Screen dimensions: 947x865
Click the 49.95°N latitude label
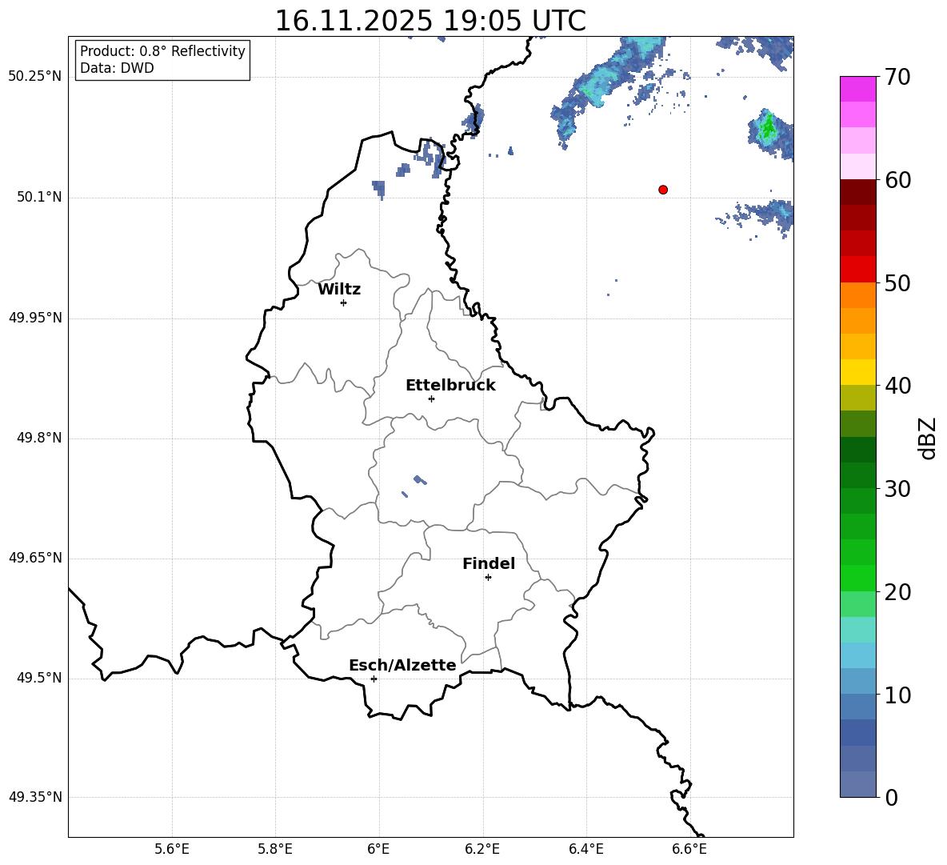tap(35, 318)
